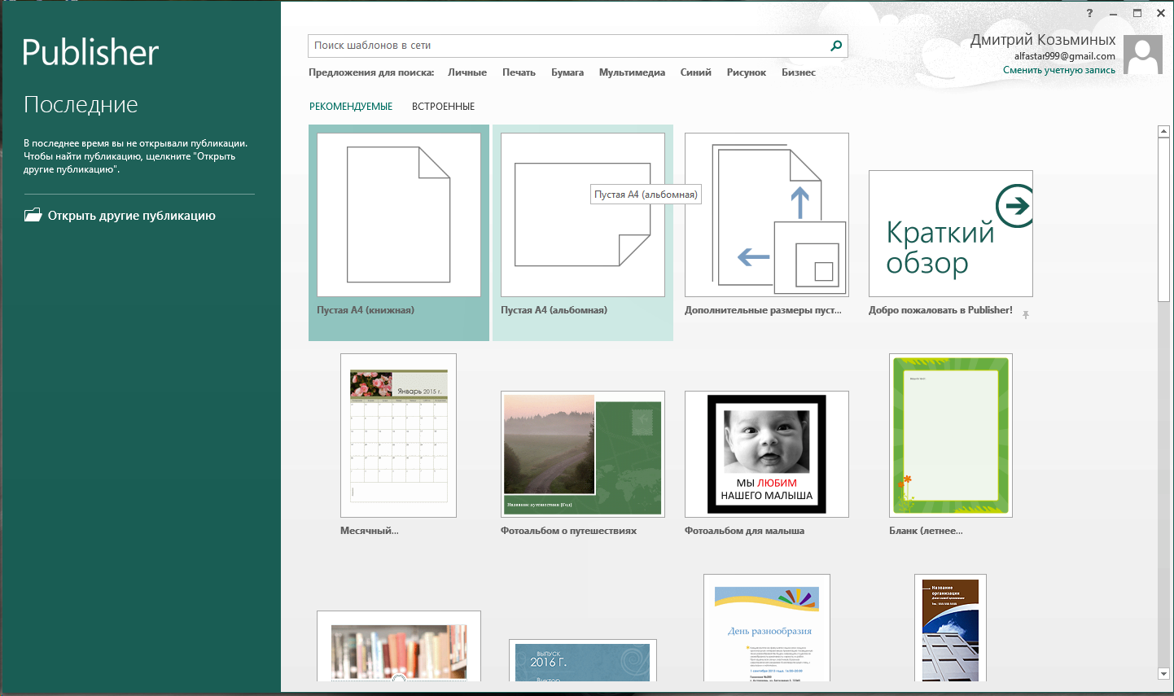Select the Месячный calendar template
This screenshot has width=1174, height=696.
[398, 436]
